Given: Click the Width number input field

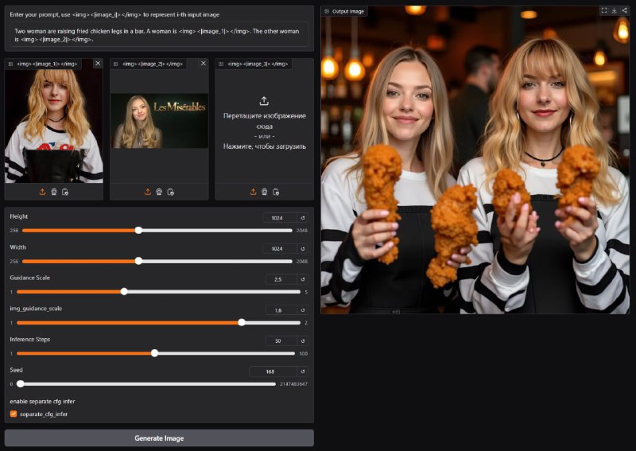Looking at the screenshot, I should [280, 248].
